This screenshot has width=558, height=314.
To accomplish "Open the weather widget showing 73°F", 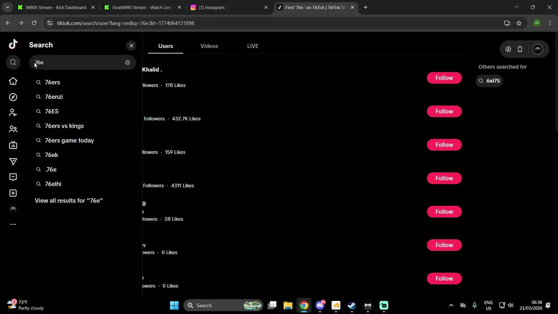I will [x=25, y=305].
